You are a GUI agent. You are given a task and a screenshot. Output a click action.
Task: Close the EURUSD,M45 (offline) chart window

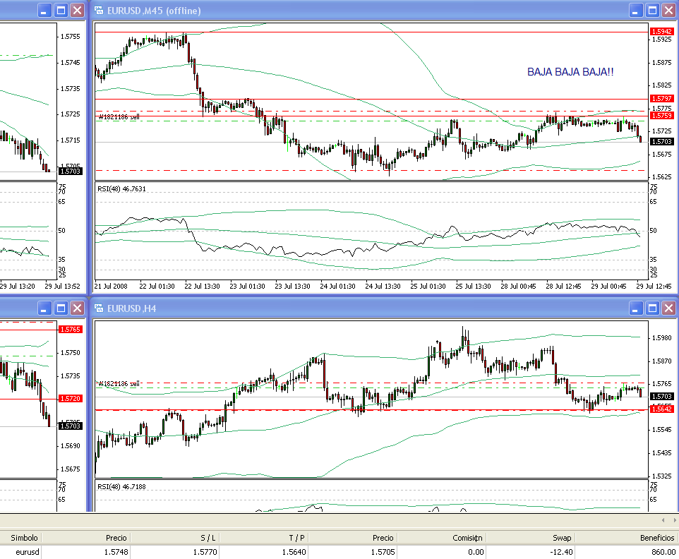point(669,11)
